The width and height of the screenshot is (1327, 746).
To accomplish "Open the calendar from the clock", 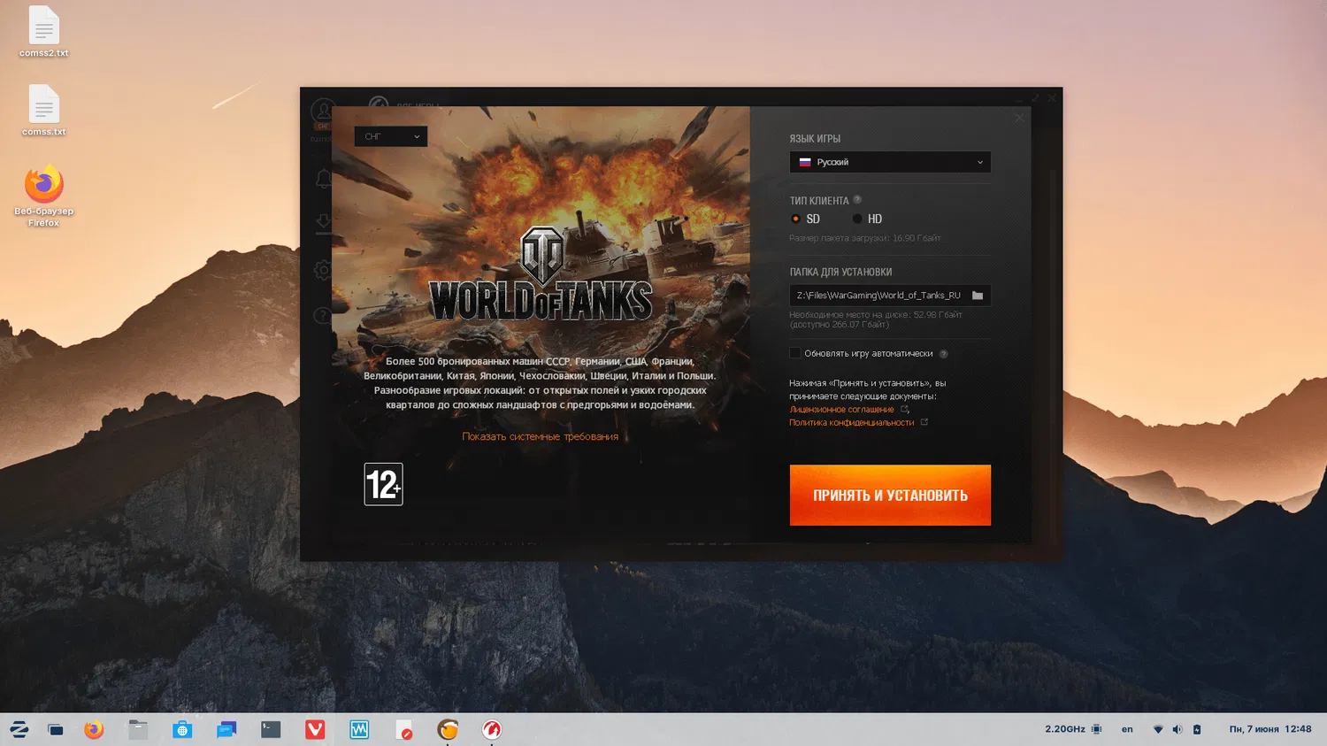I will [x=1270, y=729].
